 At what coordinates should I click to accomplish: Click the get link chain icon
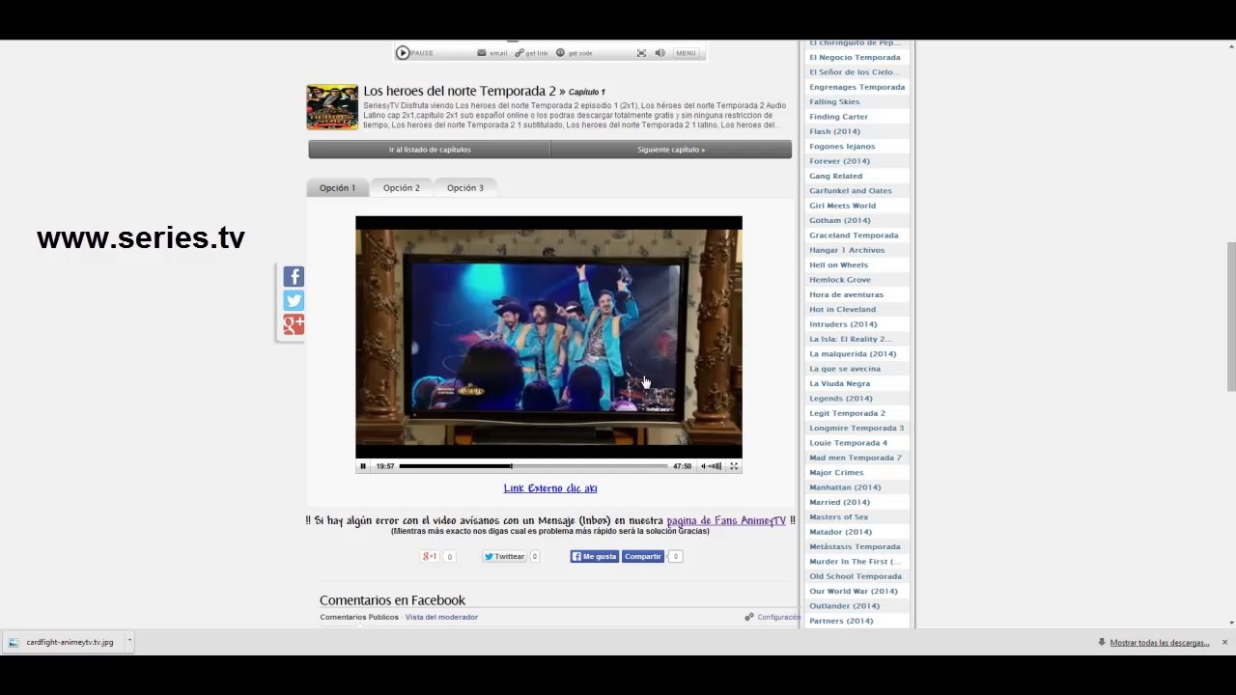(x=520, y=53)
